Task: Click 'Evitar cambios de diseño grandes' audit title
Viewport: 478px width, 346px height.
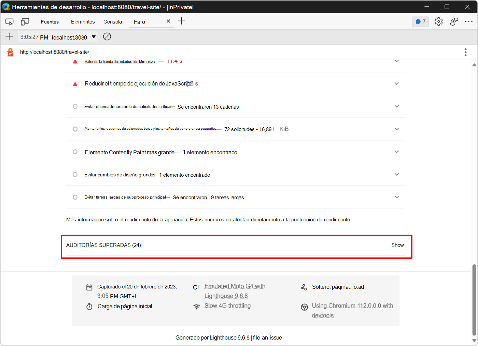Action: click(x=120, y=175)
